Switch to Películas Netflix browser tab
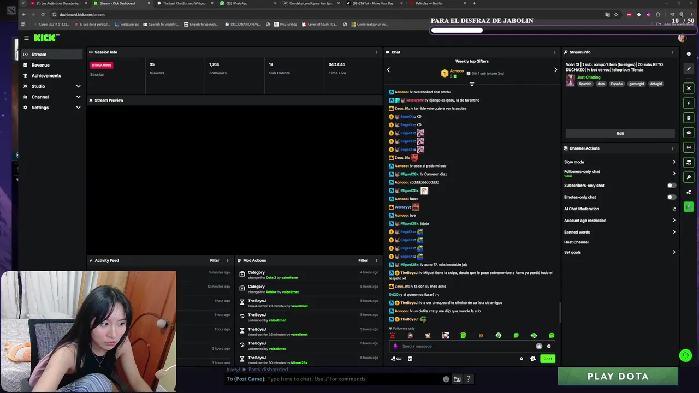Screen dimensions: 699x393 click(437, 3)
